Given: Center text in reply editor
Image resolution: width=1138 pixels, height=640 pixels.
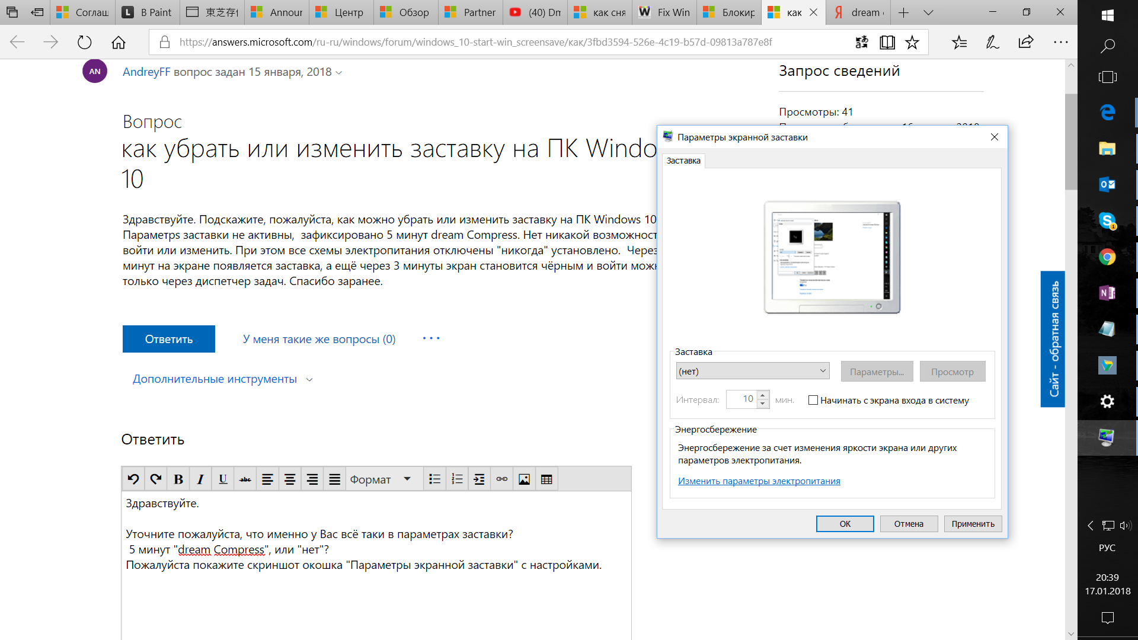Looking at the screenshot, I should click(x=290, y=479).
